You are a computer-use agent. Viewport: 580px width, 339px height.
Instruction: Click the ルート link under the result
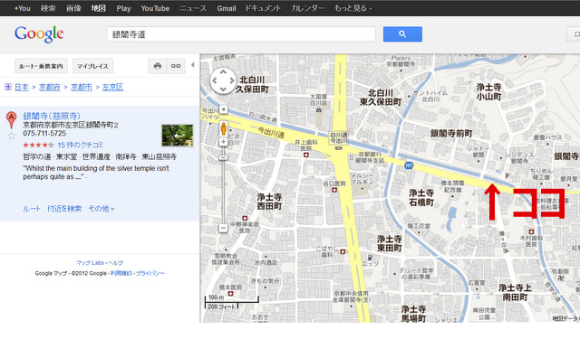pyautogui.click(x=32, y=209)
